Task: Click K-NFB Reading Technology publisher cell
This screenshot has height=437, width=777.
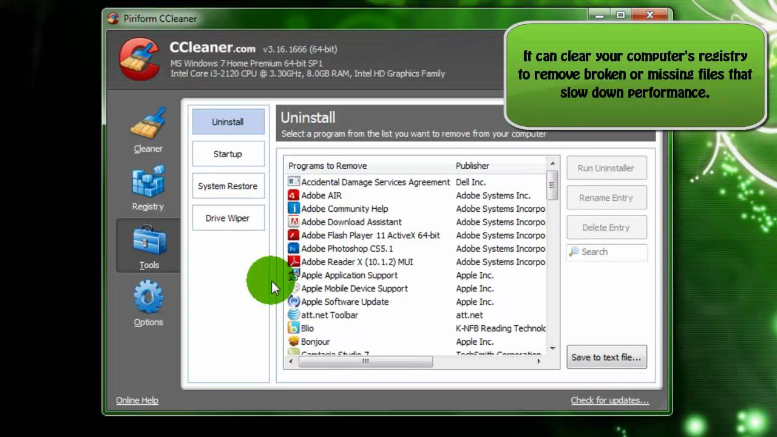Action: [501, 328]
